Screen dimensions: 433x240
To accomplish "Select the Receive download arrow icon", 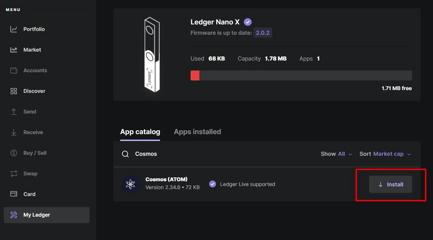I will (14, 132).
